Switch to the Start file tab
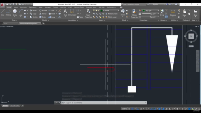The height and width of the screenshot is (113, 201). pyautogui.click(x=6, y=23)
